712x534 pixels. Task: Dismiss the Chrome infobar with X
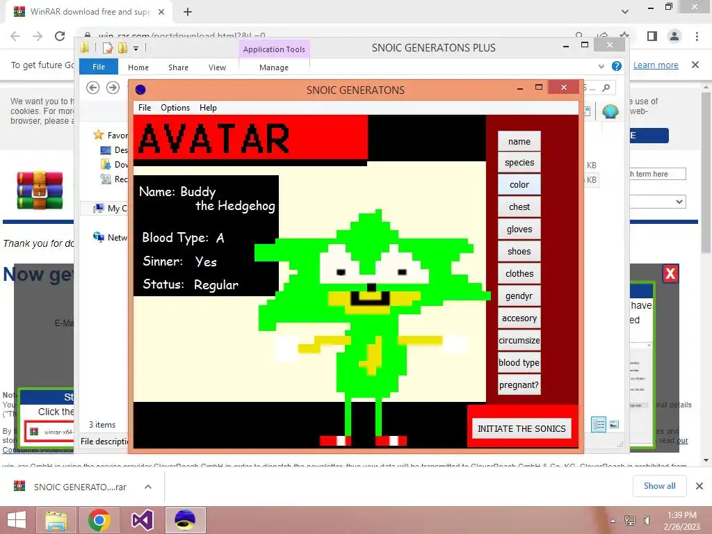[695, 65]
